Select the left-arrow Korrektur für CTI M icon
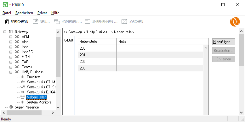This screenshot has height=122, width=245. (23, 82)
